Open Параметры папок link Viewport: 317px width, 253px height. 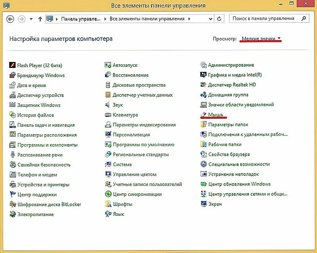click(x=228, y=124)
